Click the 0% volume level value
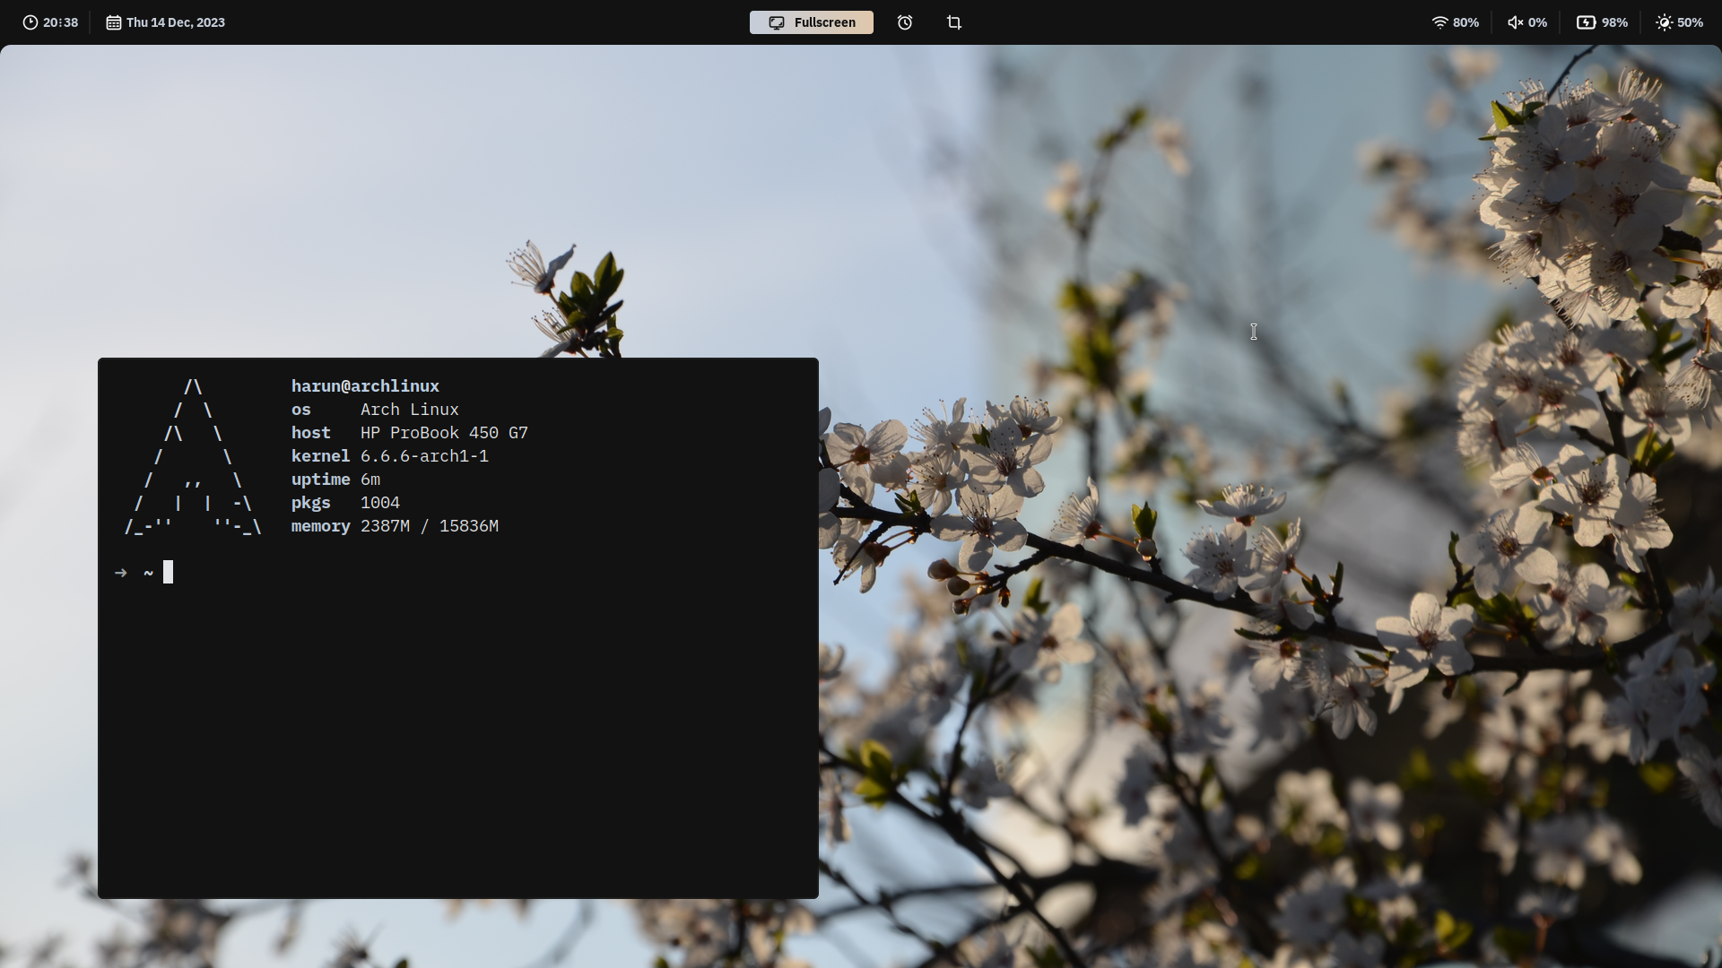Image resolution: width=1722 pixels, height=968 pixels. (x=1537, y=22)
